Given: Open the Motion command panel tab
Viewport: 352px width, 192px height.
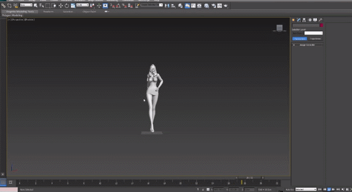Looking at the screenshot, I should pyautogui.click(x=310, y=20).
